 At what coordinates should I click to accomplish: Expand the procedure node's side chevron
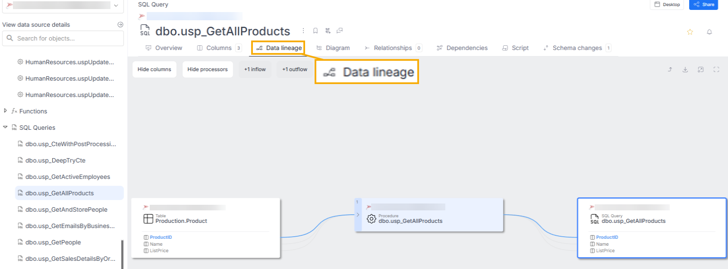[358, 215]
